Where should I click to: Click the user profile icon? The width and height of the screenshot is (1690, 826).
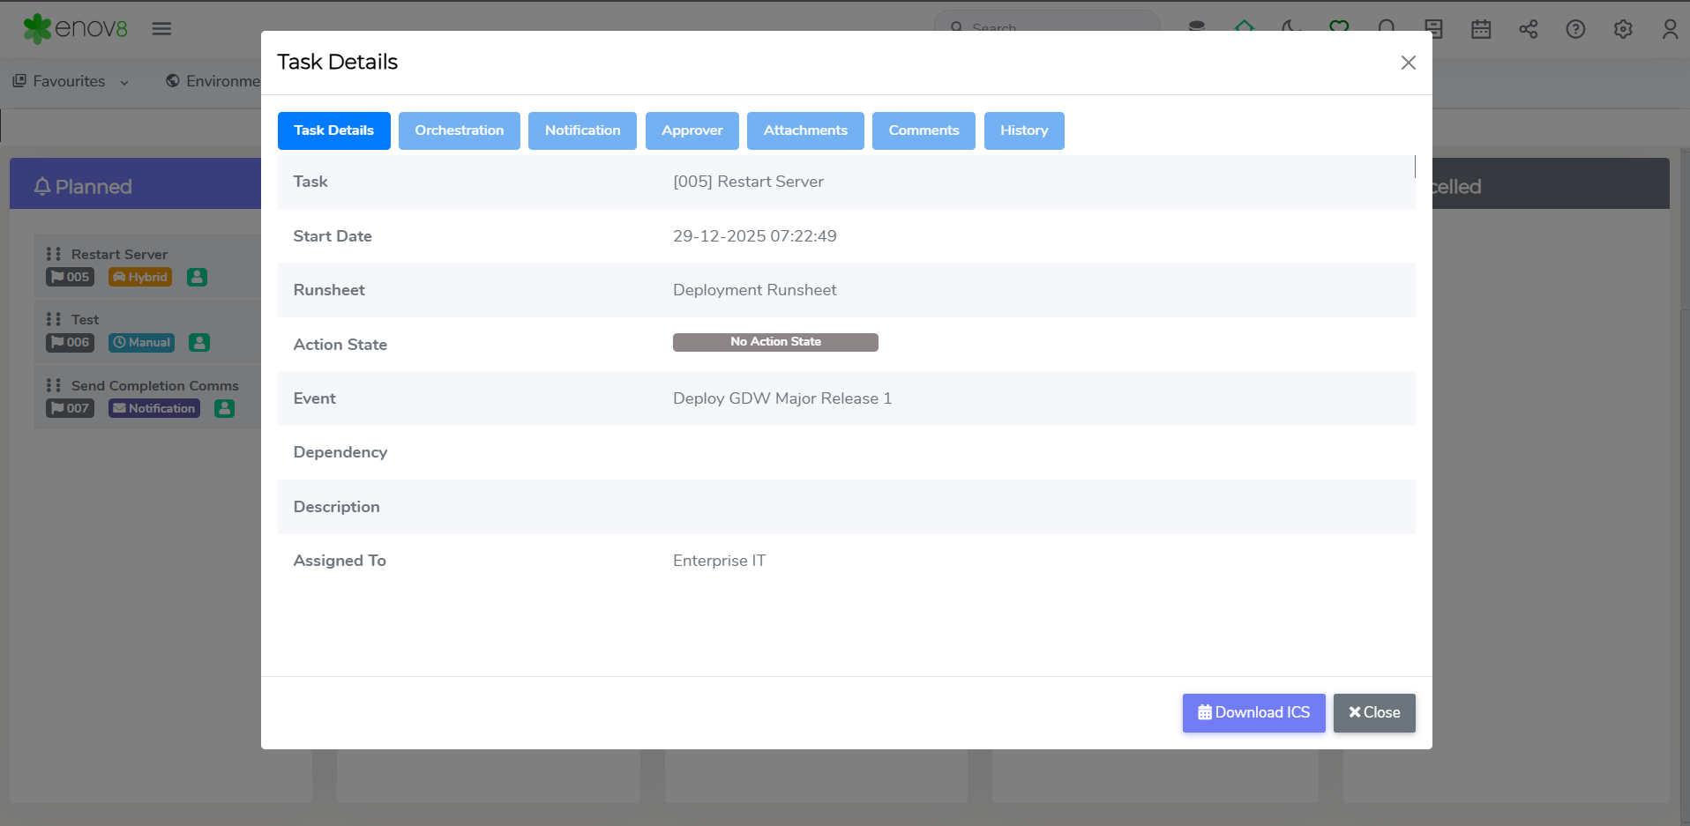point(1669,29)
